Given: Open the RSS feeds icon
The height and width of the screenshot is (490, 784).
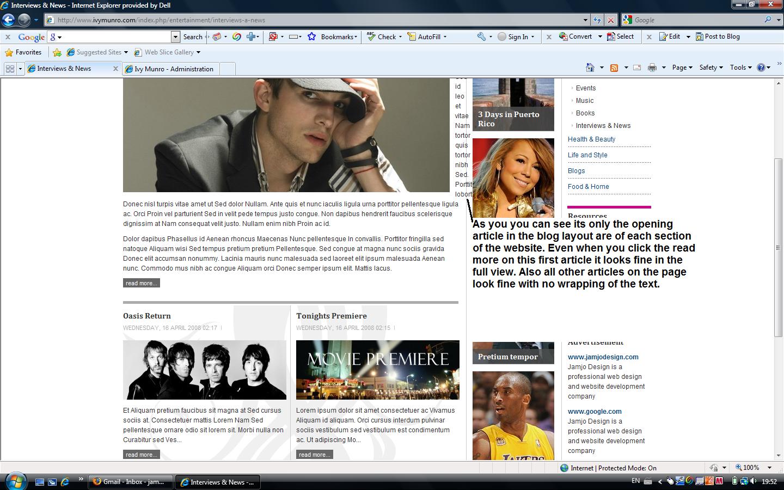Looking at the screenshot, I should click(x=614, y=68).
